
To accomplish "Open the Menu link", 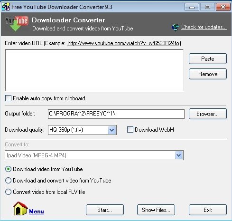I will tap(37, 211).
